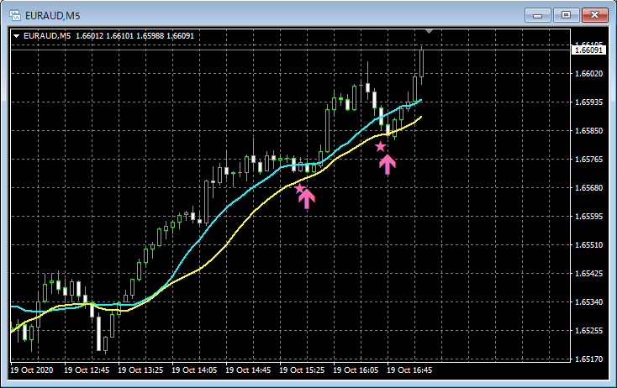Click the 19 Oct 16:05 time label
617x388 pixels.
tap(356, 370)
